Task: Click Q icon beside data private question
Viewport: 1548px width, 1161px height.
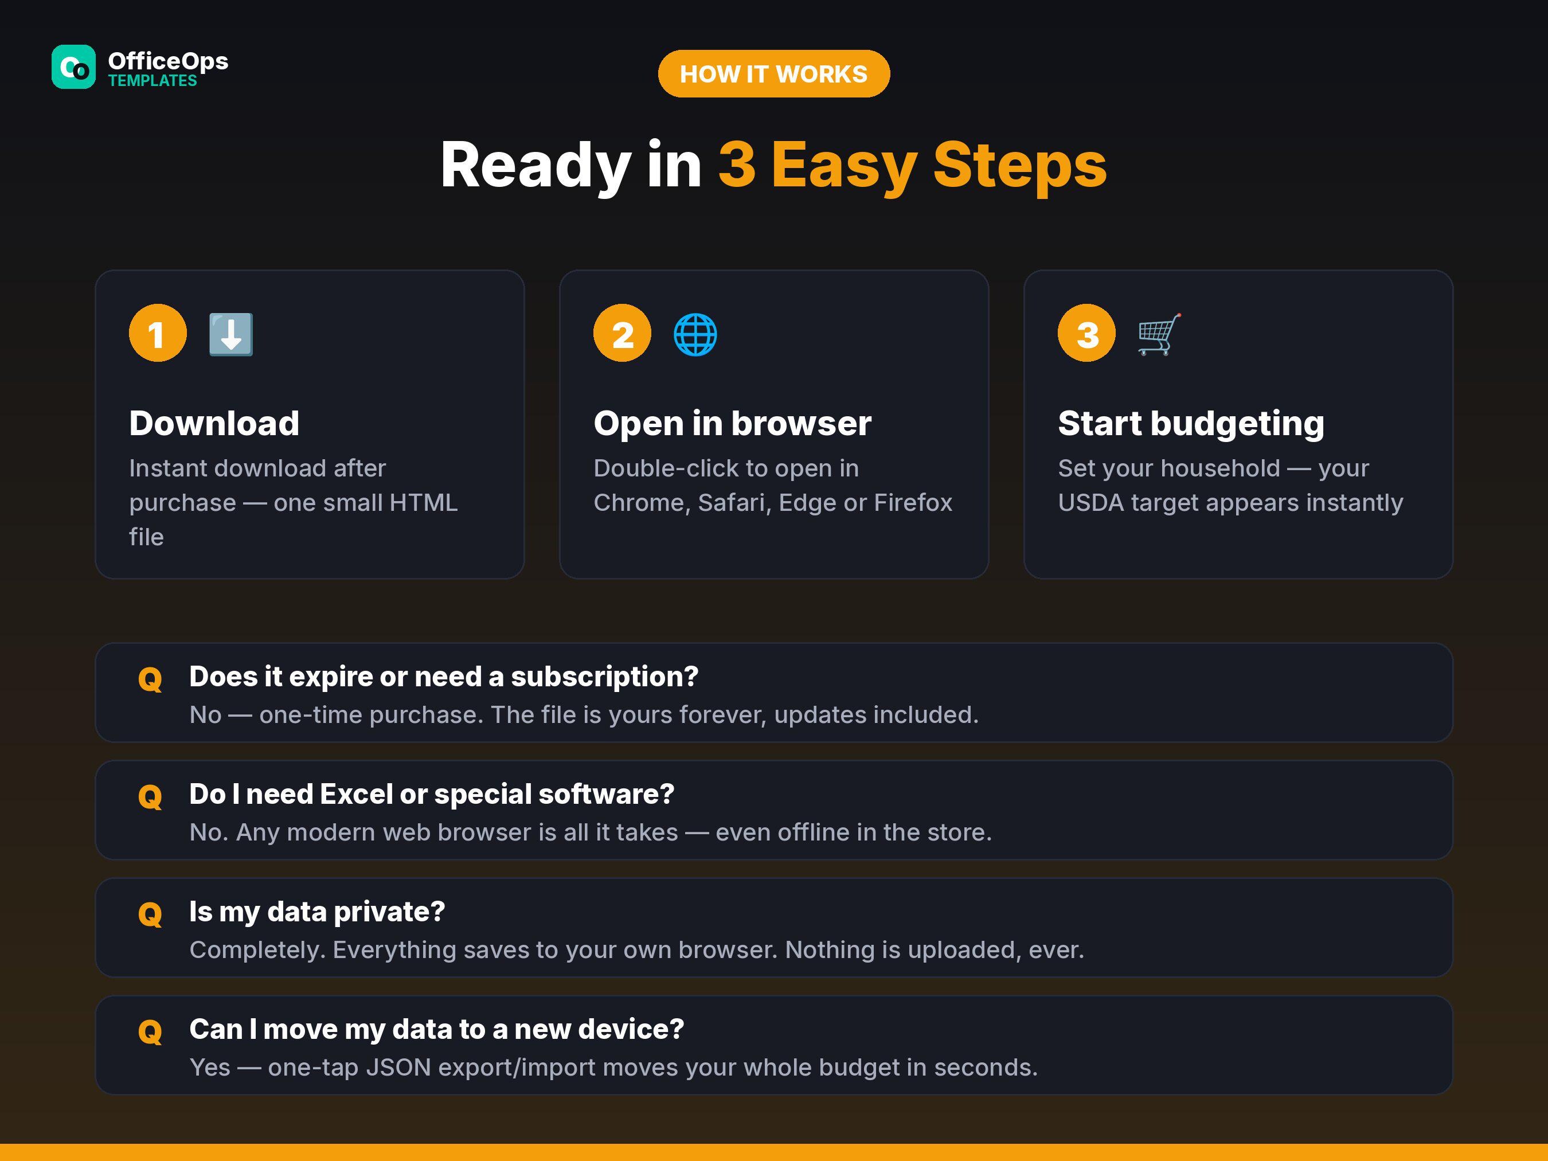Action: 150,914
